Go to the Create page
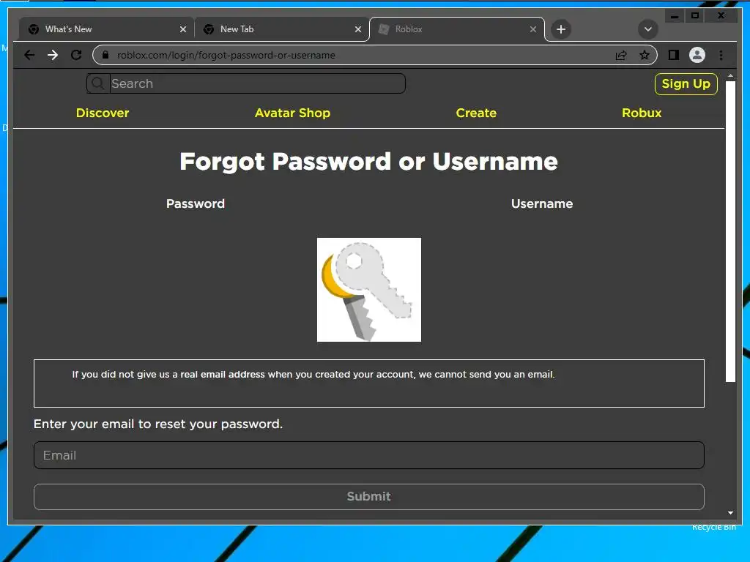The width and height of the screenshot is (750, 562). click(476, 113)
